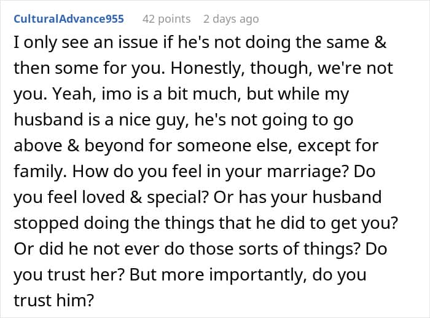Click the "2 days ago" timestamp
The image size is (430, 318).
(231, 19)
